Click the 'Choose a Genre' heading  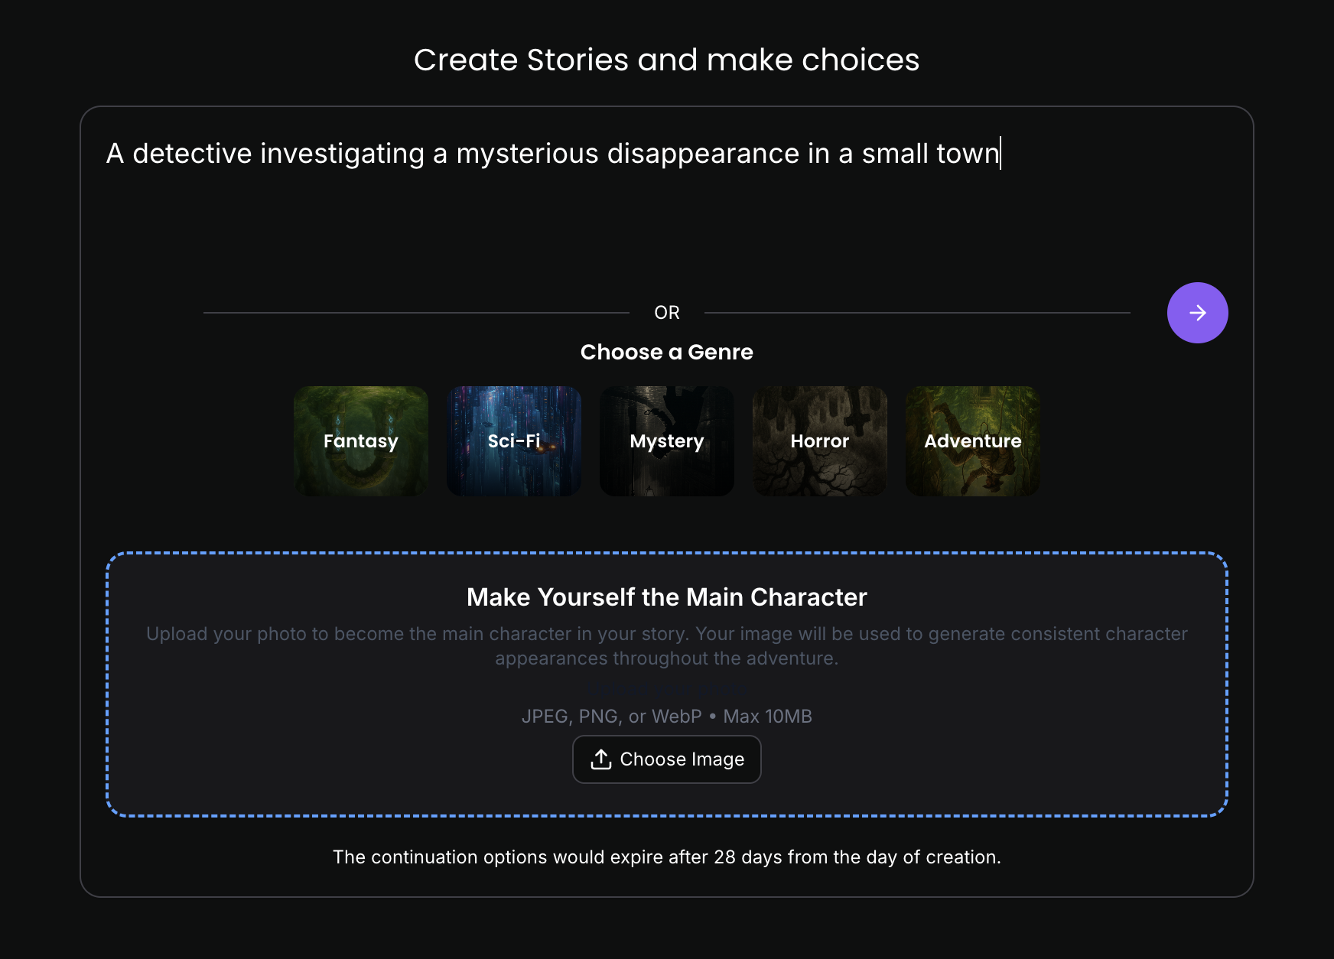[x=666, y=352]
